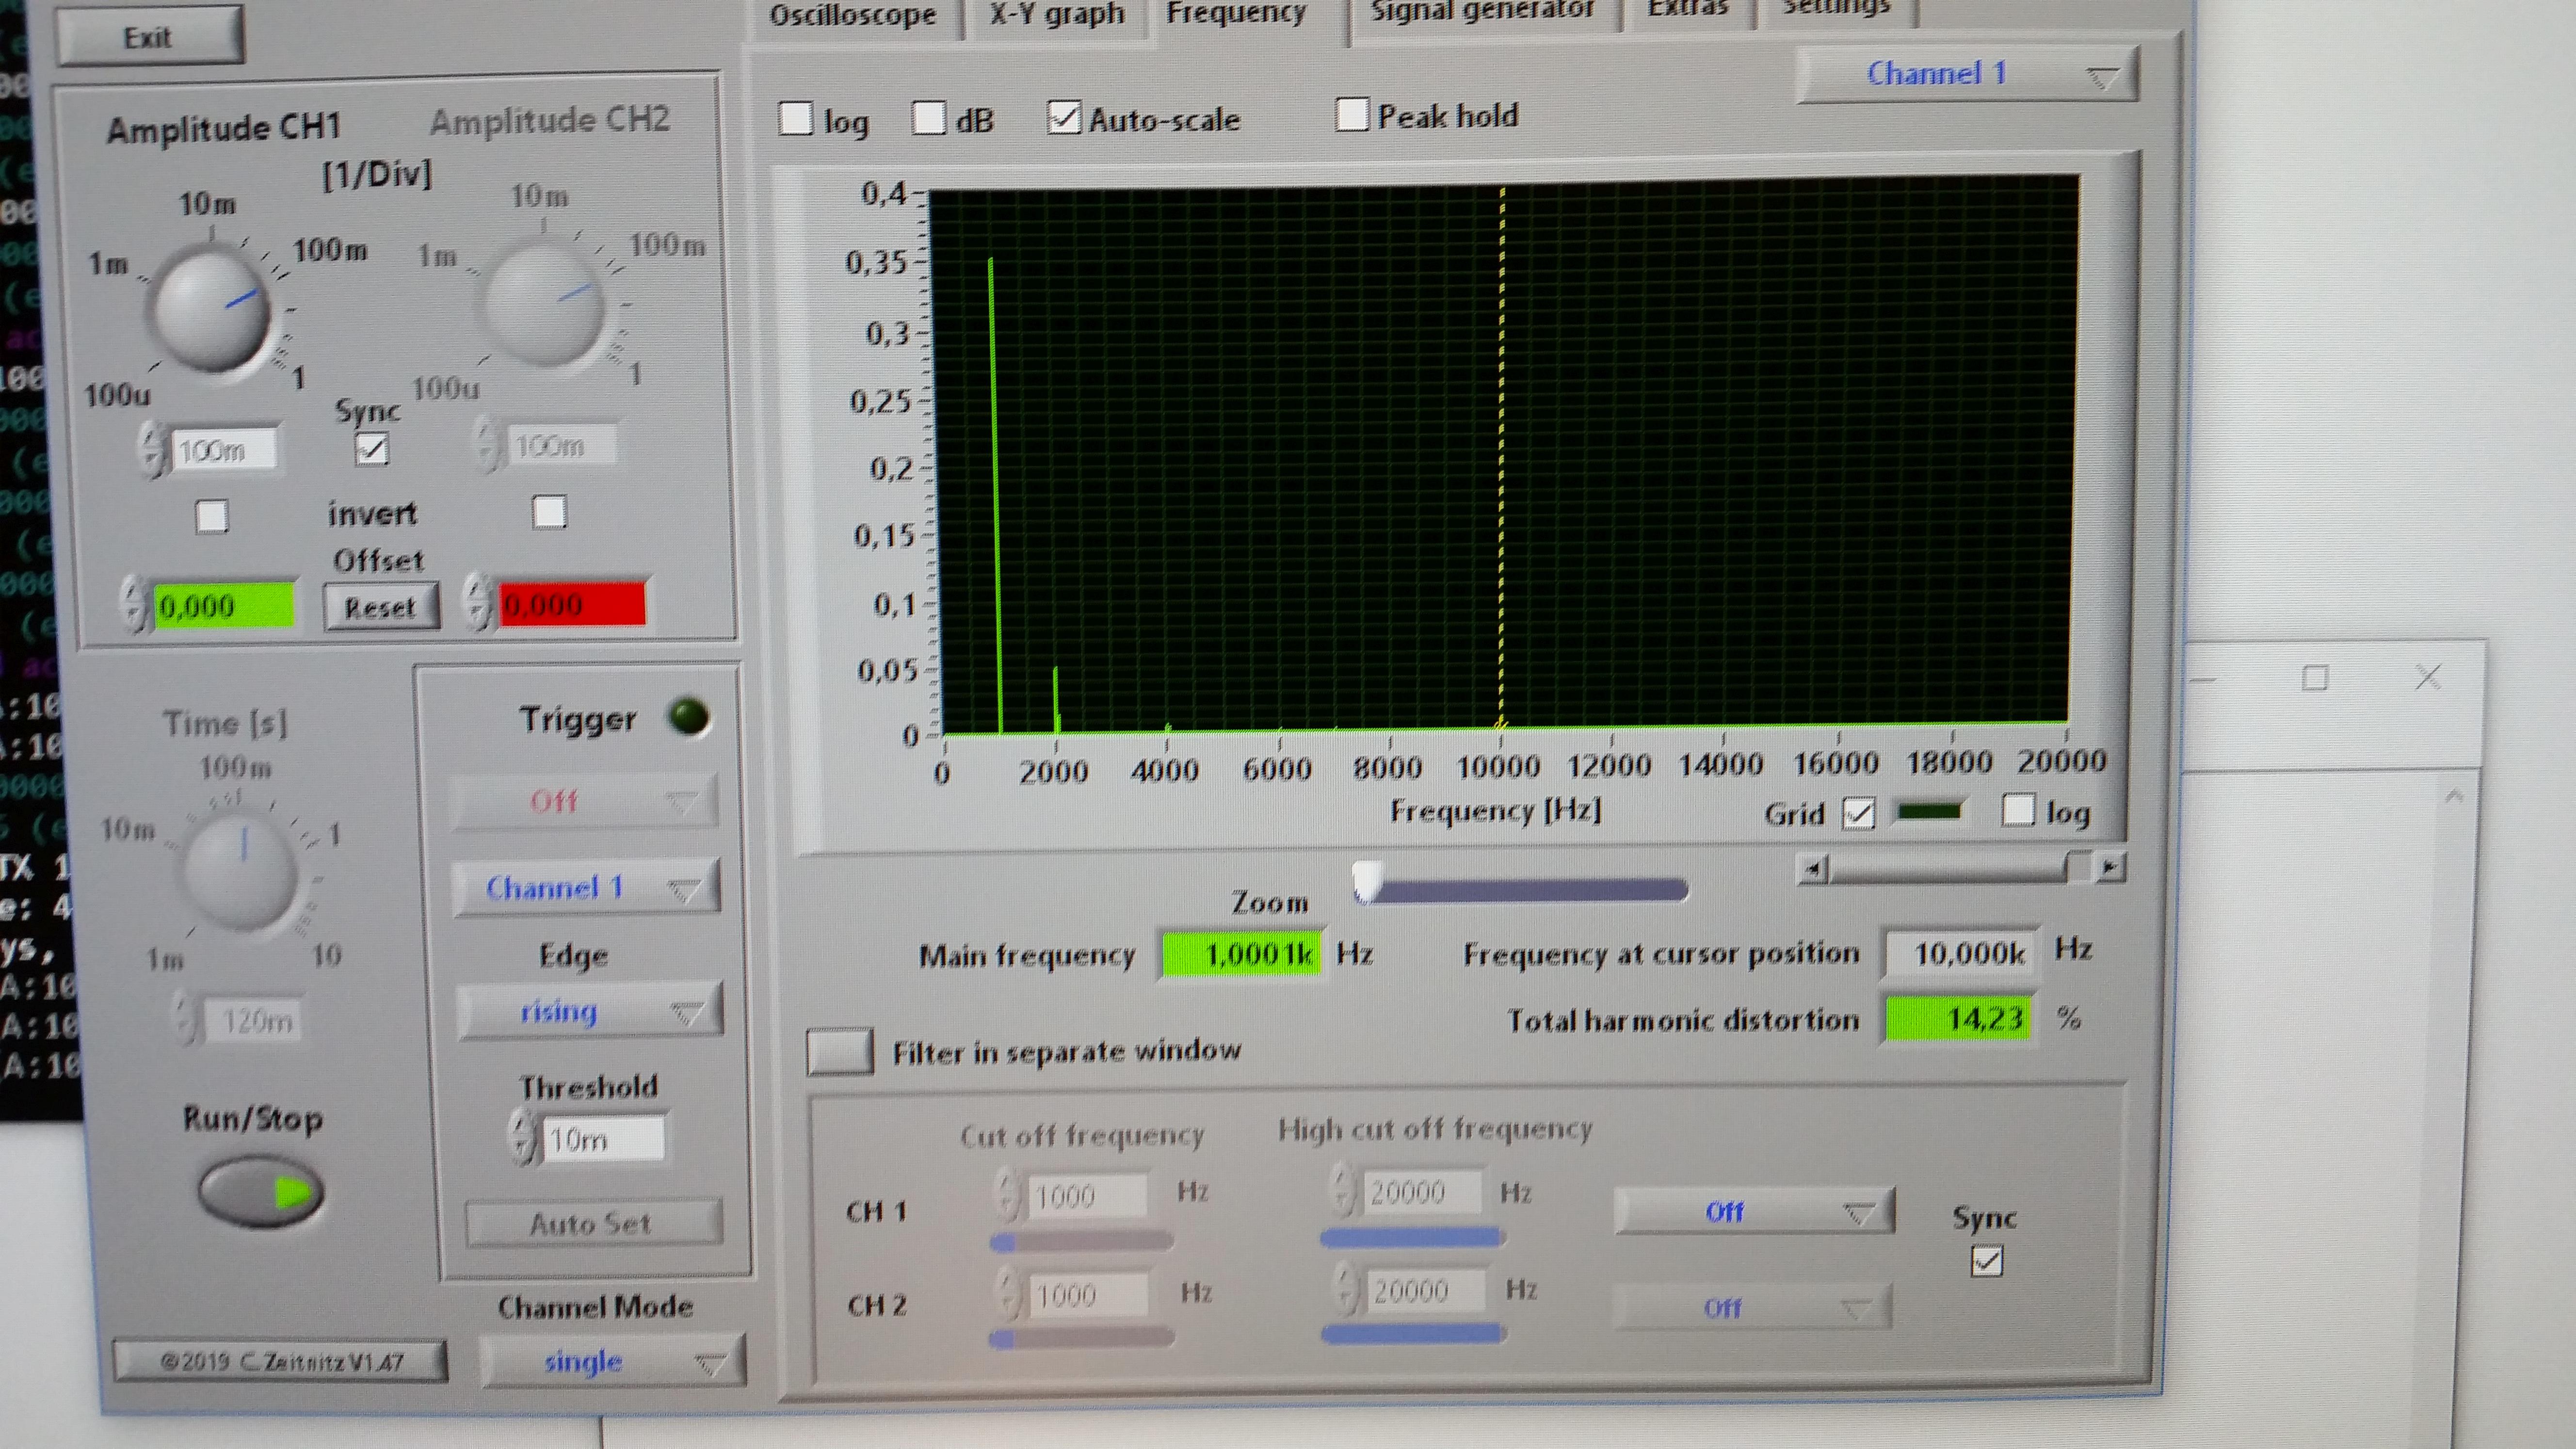
Task: Open the CH 2 filter type Off dropdown
Action: 1752,1308
